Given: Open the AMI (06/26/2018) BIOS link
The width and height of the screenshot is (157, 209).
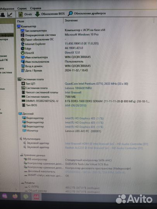Looking at the screenshot, I should pyautogui.click(x=76, y=105).
